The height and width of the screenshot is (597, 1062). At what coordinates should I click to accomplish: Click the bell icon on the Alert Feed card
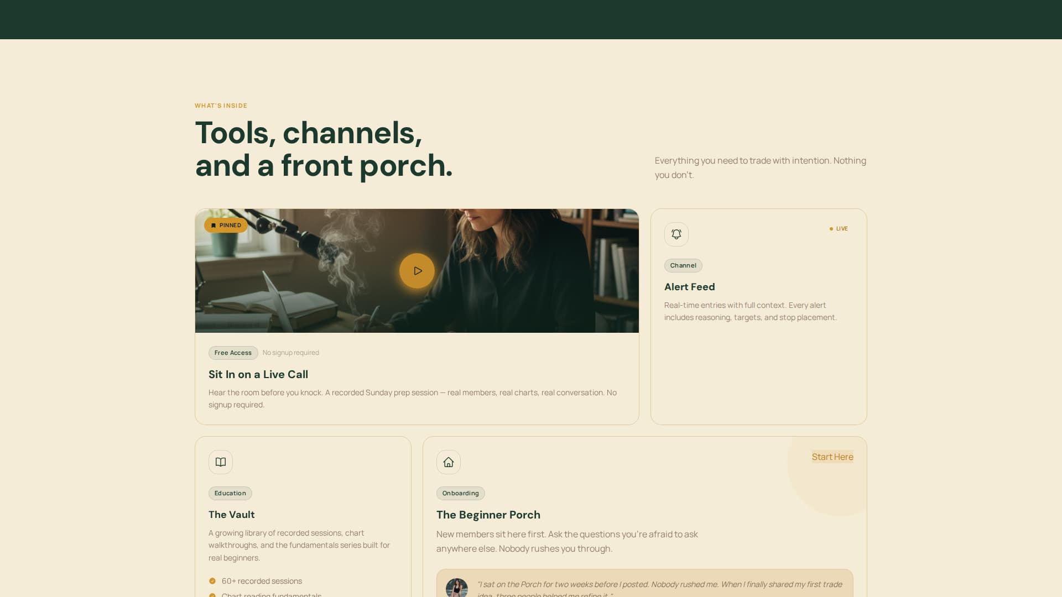(676, 234)
